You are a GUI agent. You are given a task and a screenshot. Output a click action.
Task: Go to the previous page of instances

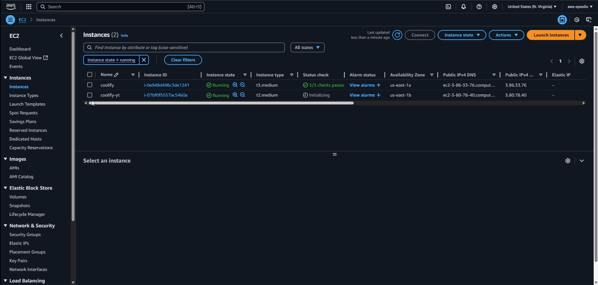point(552,61)
